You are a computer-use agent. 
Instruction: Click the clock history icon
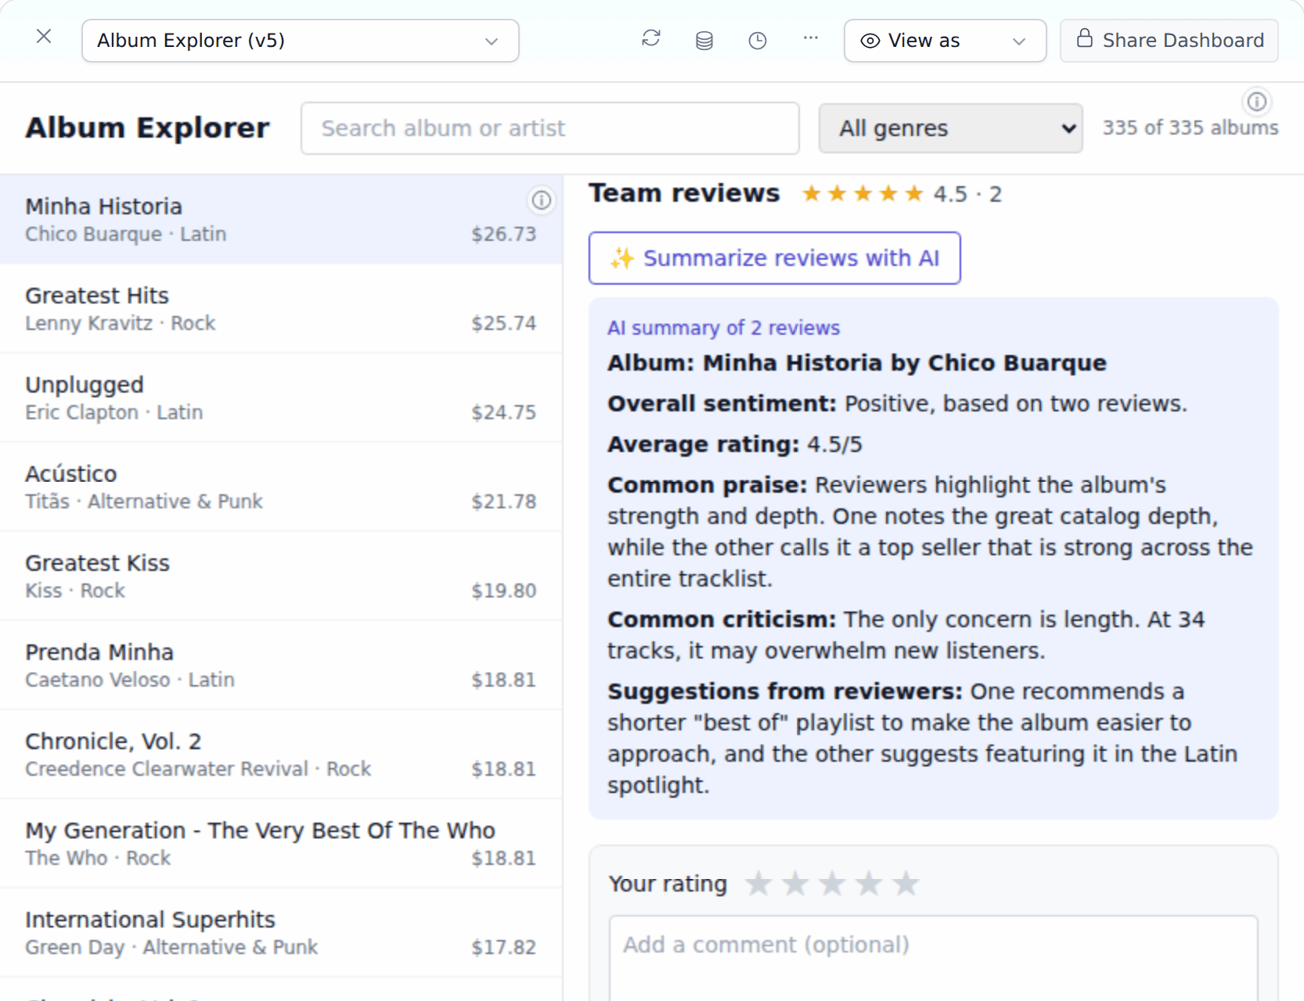tap(758, 41)
